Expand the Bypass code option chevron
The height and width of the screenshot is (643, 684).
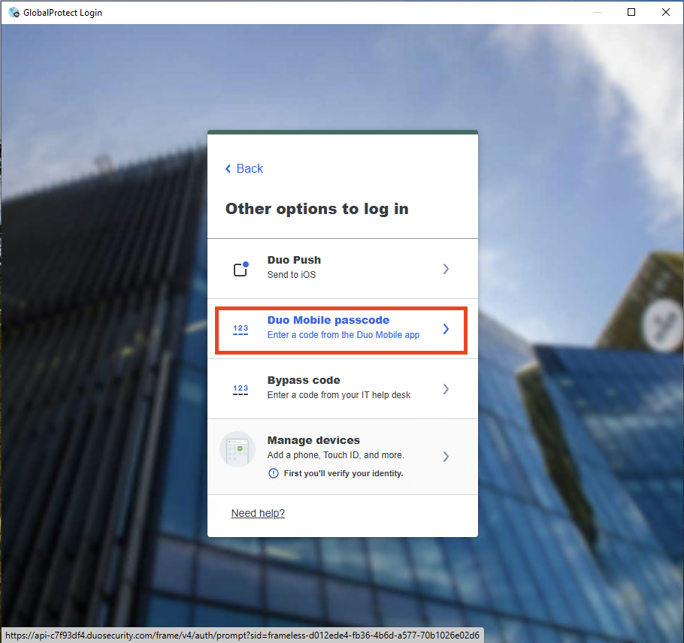(446, 389)
